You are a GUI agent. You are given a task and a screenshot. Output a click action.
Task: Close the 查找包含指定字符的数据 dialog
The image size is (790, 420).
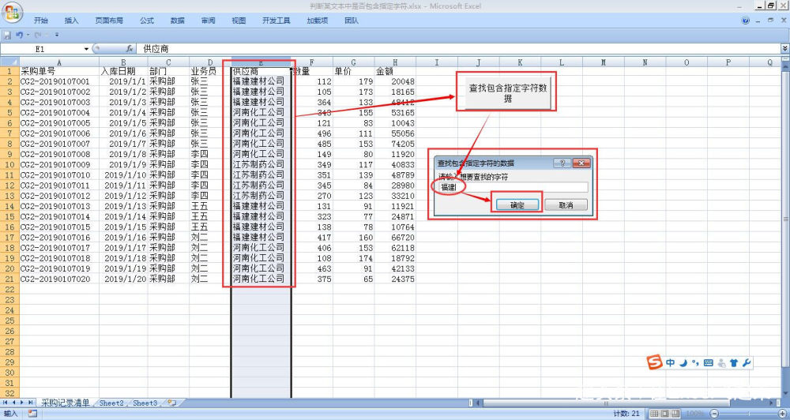(x=581, y=163)
